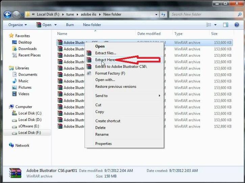Open recent locations dropdown beside nav arrows
The width and height of the screenshot is (245, 183).
pyautogui.click(x=22, y=15)
